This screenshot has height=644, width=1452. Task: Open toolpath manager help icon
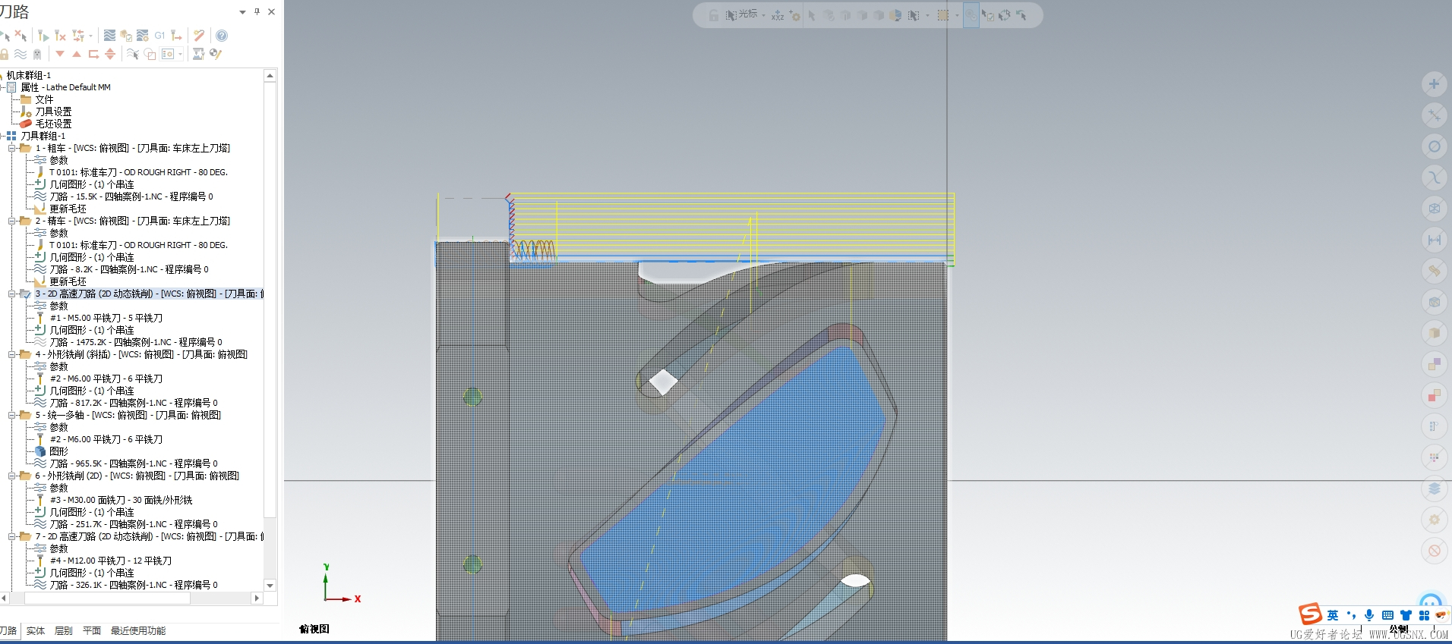coord(222,36)
